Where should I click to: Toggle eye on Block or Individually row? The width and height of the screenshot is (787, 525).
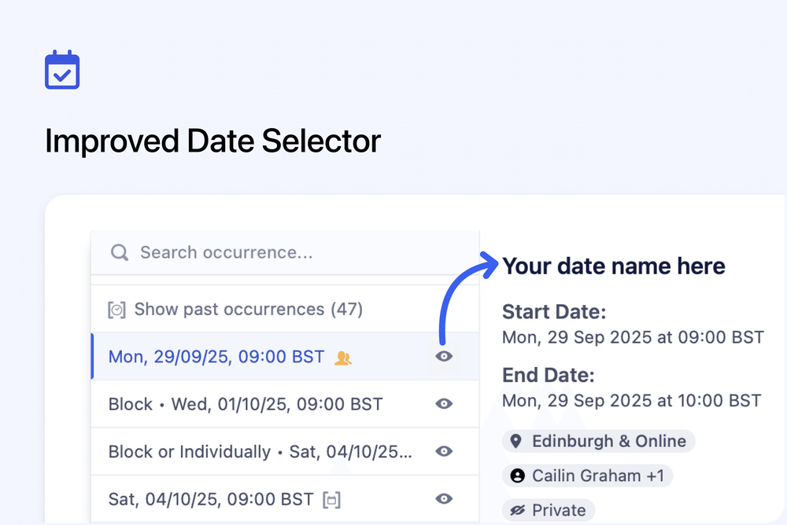[443, 451]
